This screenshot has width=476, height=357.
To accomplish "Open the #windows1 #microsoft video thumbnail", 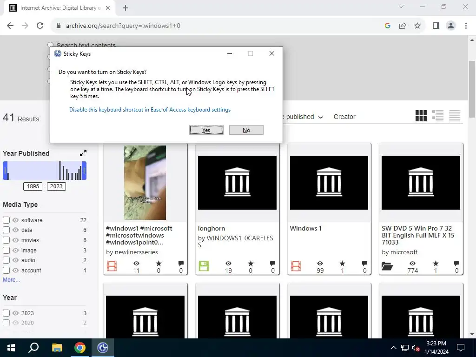I will [x=145, y=182].
